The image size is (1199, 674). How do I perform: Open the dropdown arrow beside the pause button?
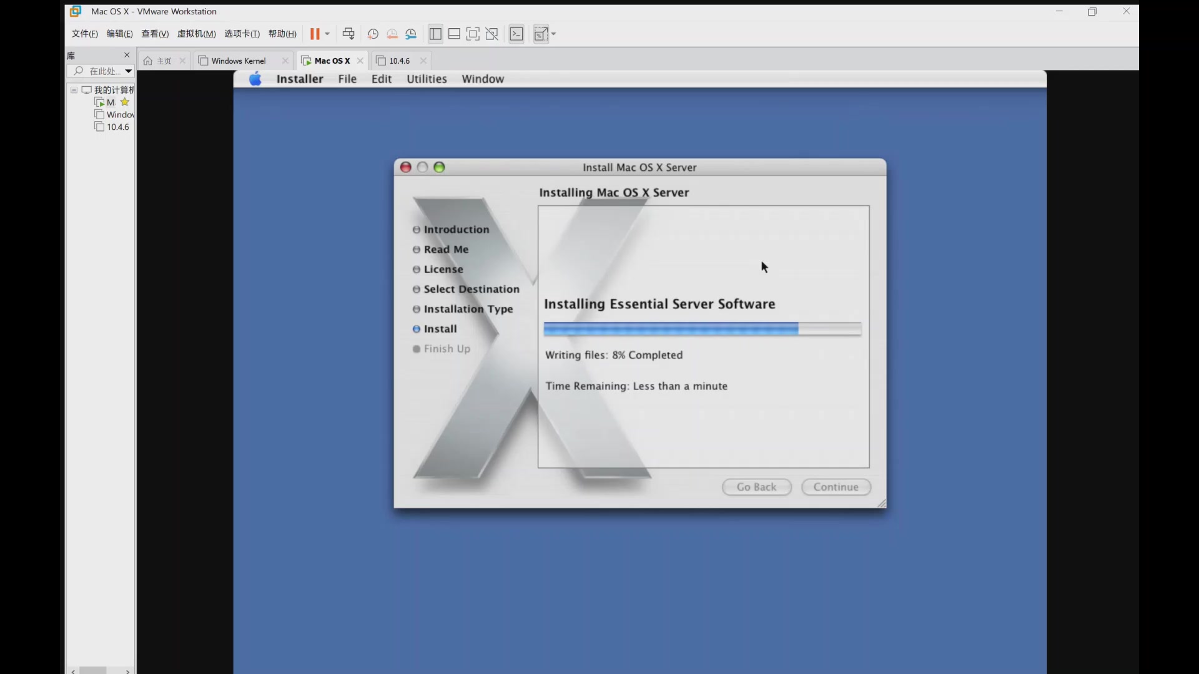click(327, 34)
